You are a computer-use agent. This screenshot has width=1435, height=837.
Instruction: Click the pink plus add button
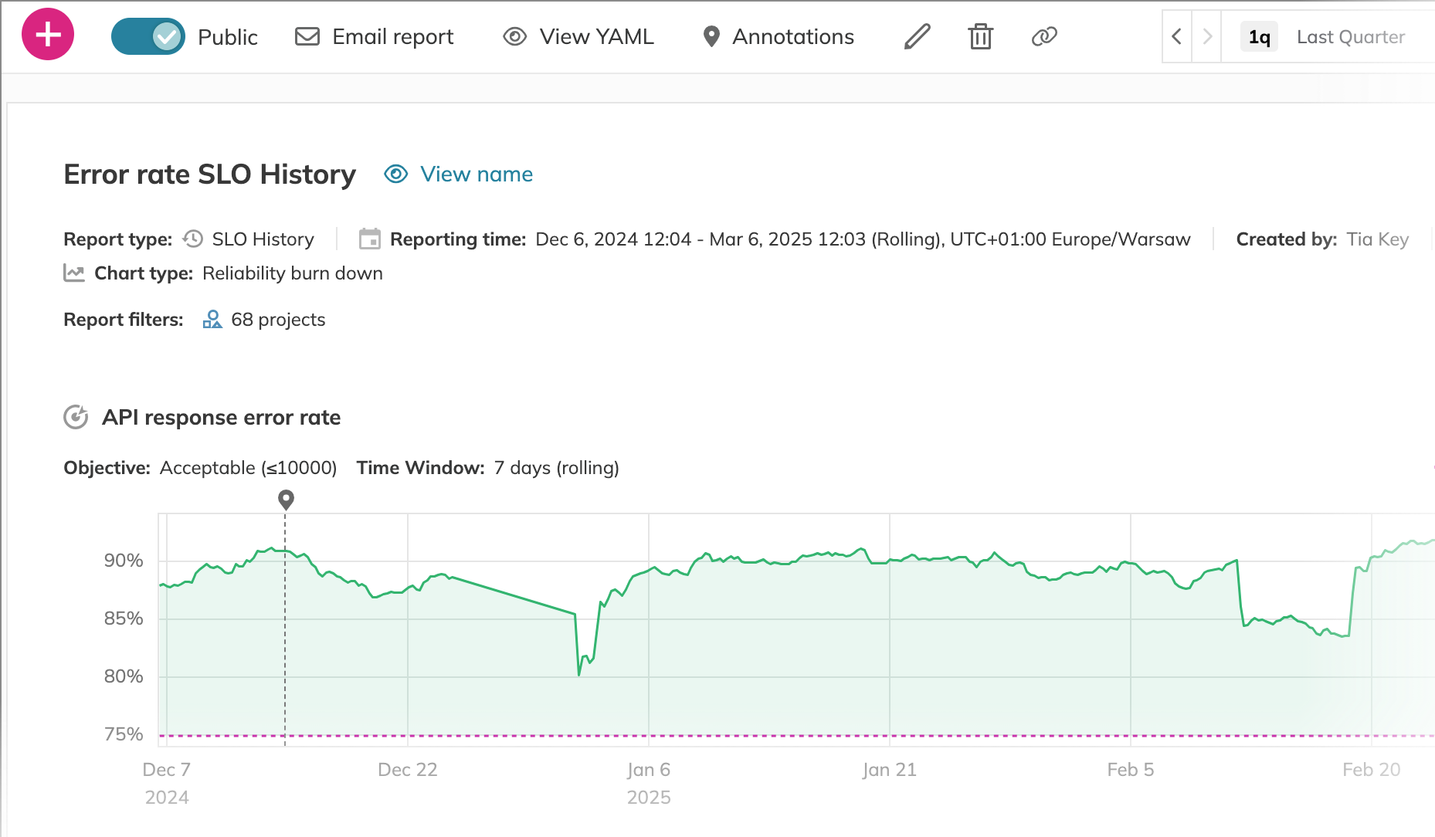click(48, 35)
